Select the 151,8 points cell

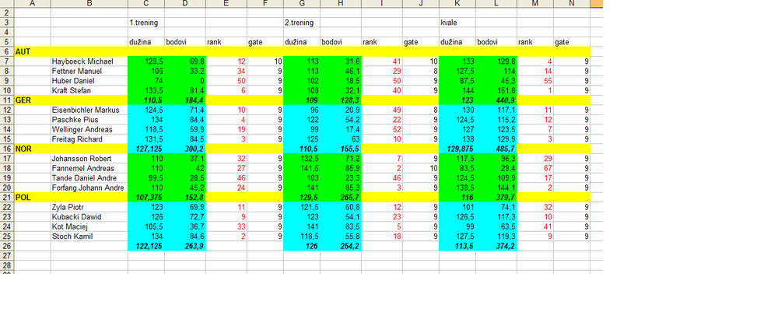[x=496, y=90]
